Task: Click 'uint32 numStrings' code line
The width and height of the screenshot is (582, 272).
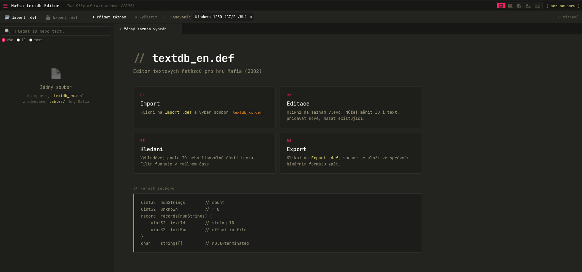Action: tap(163, 203)
